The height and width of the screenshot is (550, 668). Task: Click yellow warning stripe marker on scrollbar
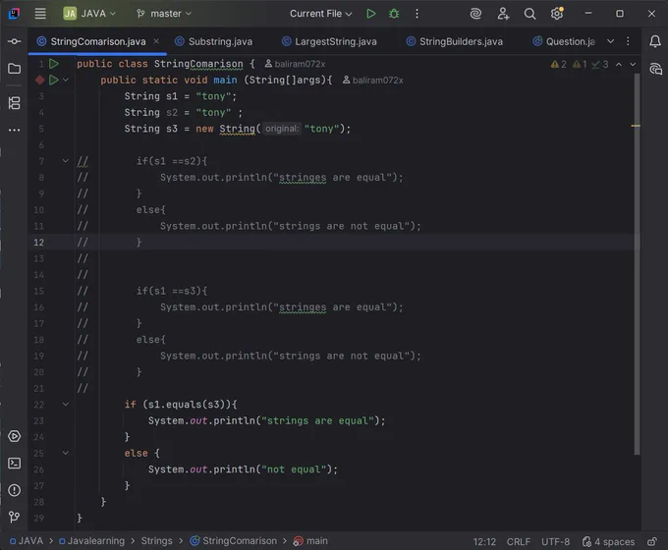pyautogui.click(x=636, y=126)
